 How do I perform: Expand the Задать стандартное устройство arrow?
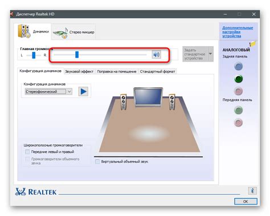pyautogui.click(x=210, y=54)
